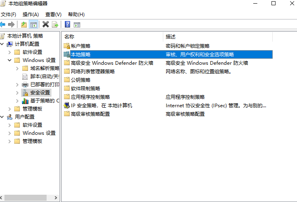Image resolution: width=297 pixels, height=202 pixels.
Task: Click the Export List toolbar icon
Action: (x=55, y=24)
